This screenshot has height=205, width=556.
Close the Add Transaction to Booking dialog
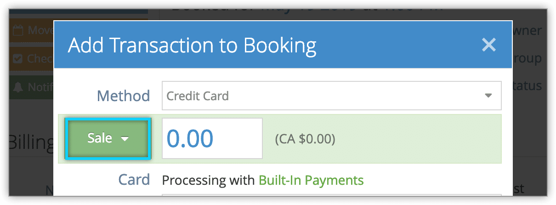(488, 45)
